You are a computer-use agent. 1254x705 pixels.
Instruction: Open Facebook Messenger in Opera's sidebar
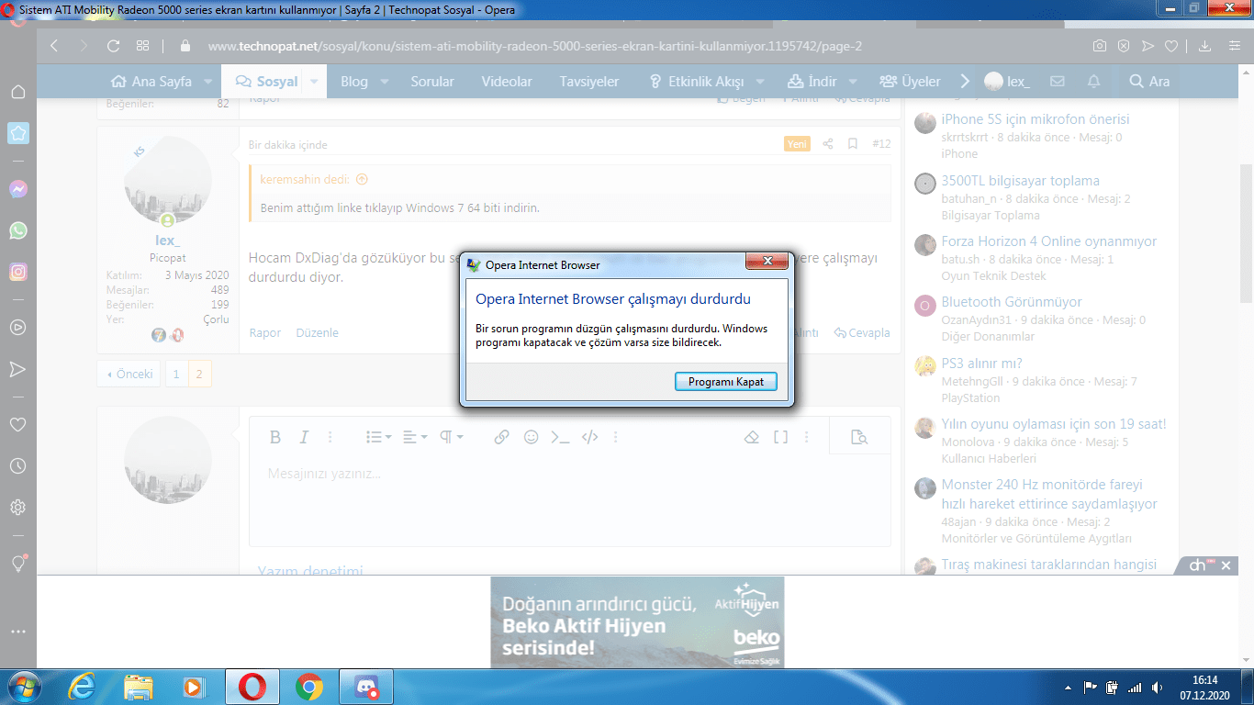tap(17, 189)
